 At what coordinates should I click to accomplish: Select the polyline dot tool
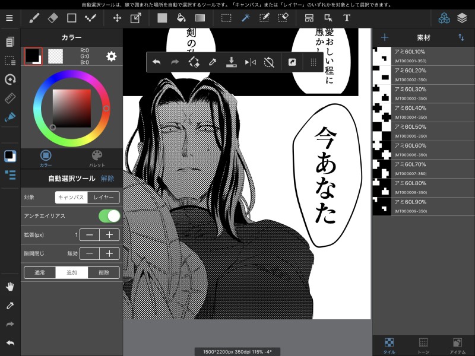tap(90, 18)
